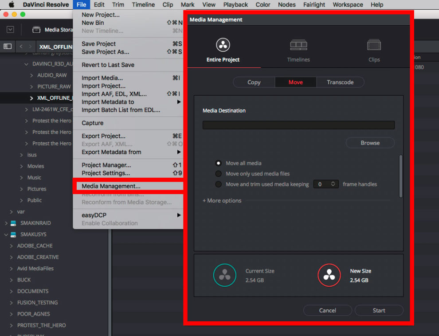Open the Export Metadata from submenu
Screen dimensions: 439x336
[128, 152]
